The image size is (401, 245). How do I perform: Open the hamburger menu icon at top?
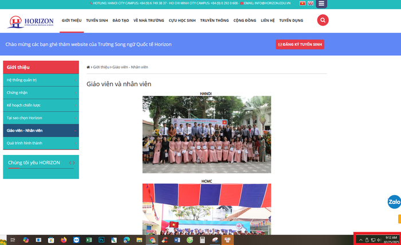321,3
